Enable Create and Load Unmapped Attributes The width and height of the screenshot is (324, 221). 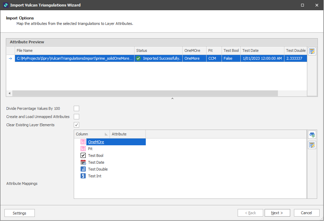click(76, 117)
